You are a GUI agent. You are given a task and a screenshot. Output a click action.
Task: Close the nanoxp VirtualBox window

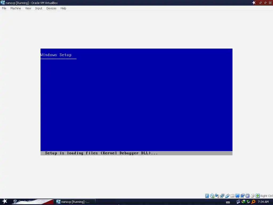click(x=270, y=3)
